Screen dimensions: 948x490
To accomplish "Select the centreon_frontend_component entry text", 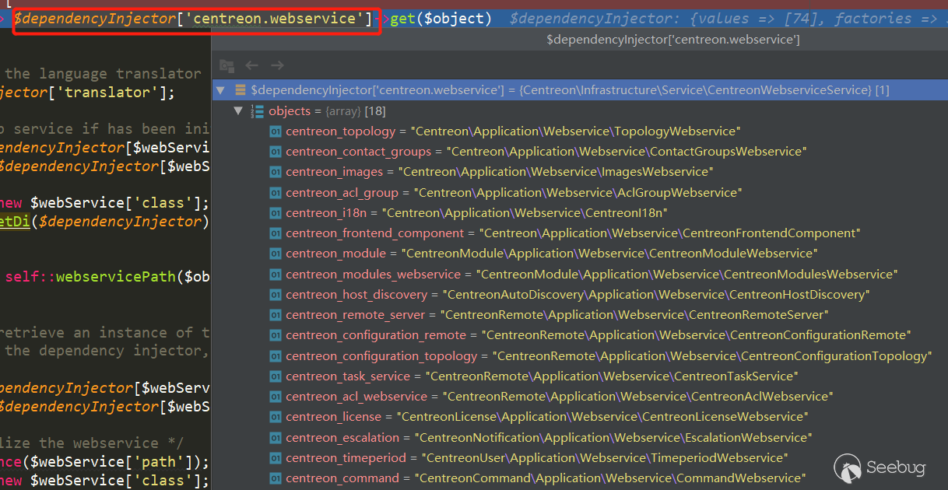I will point(573,233).
